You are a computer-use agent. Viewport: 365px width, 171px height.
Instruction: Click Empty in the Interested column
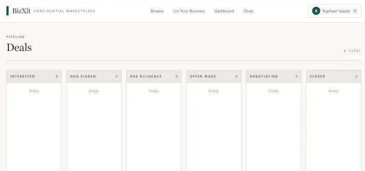(x=34, y=91)
